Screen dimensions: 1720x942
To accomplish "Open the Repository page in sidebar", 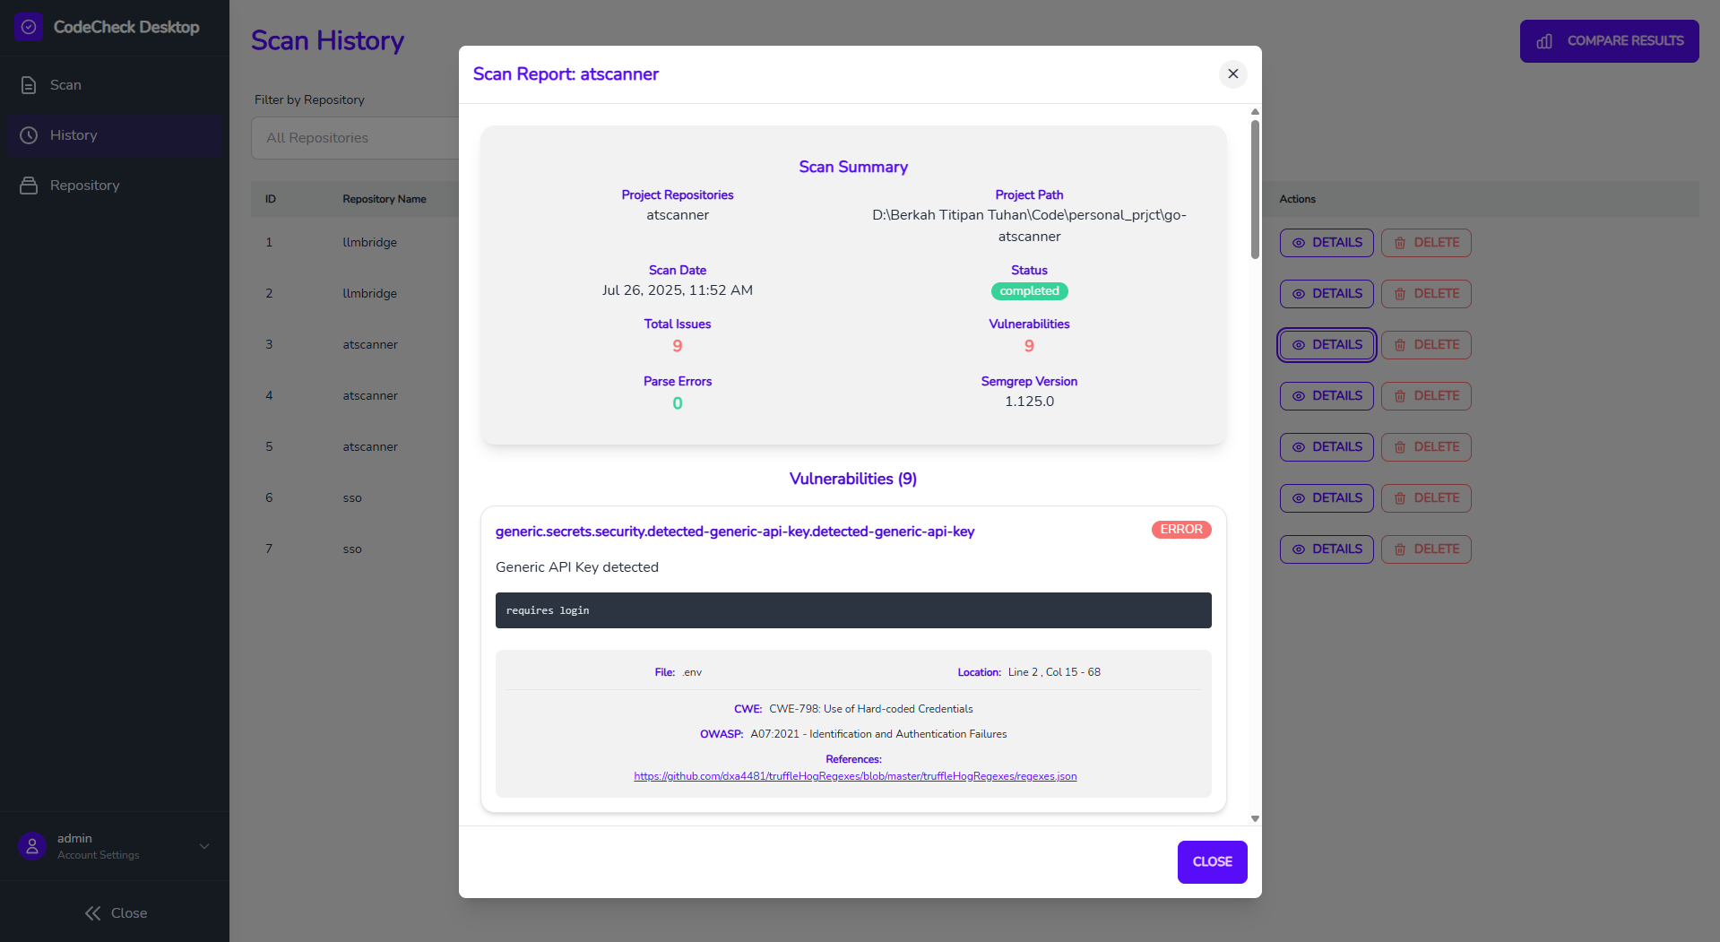I will pos(115,186).
